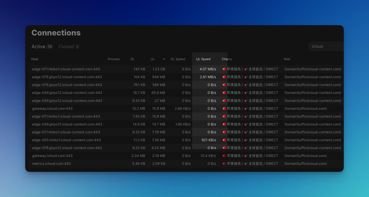Click the 5.46 KB download value

[x=139, y=164]
